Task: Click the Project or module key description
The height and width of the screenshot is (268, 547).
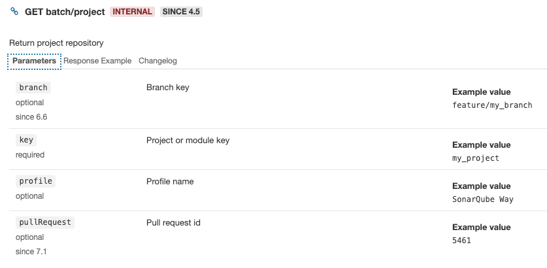Action: tap(188, 141)
